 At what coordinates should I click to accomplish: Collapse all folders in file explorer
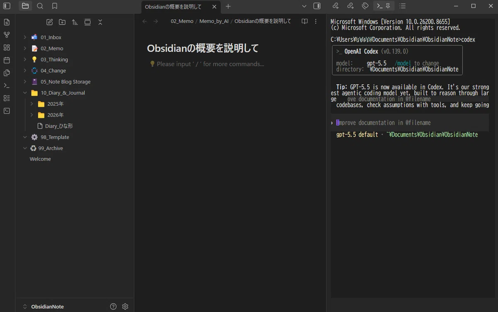pos(100,22)
